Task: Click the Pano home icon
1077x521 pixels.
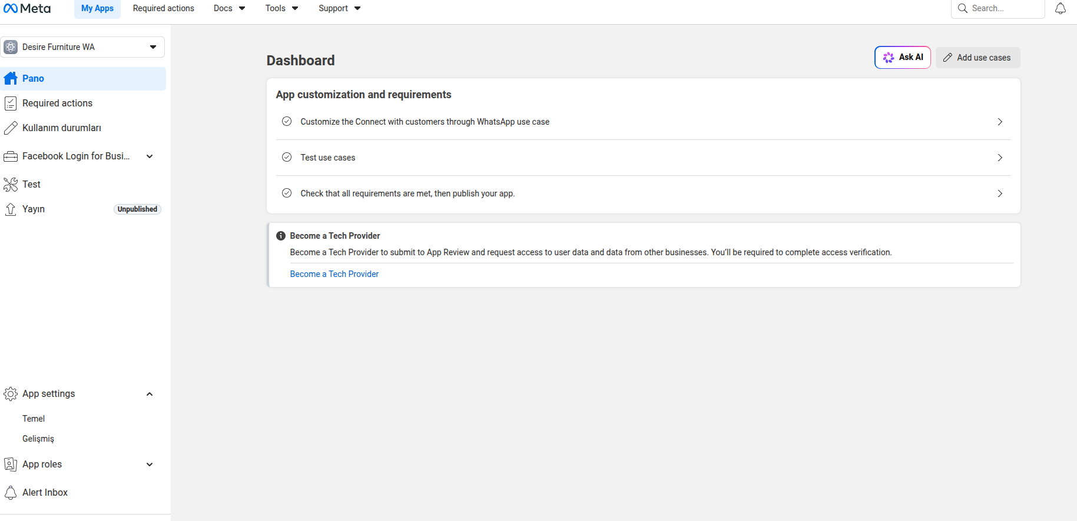Action: click(x=11, y=78)
